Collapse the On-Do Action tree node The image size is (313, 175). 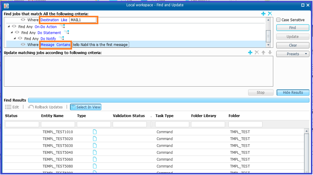pyautogui.click(x=9, y=27)
